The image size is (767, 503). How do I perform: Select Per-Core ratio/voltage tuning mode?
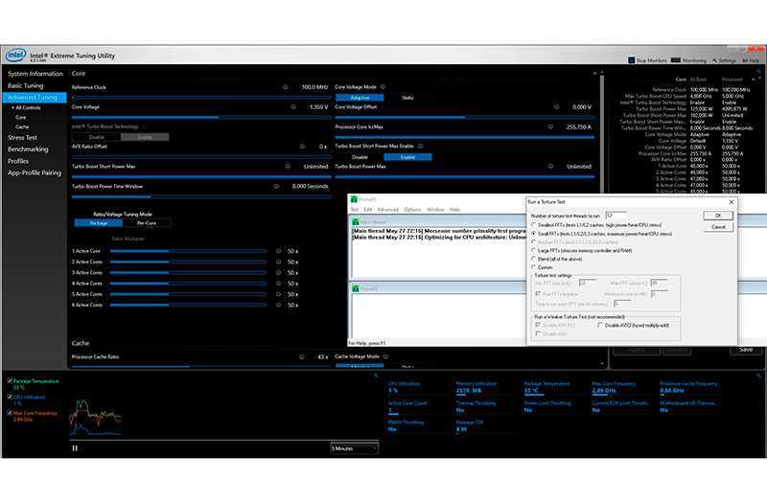[147, 223]
